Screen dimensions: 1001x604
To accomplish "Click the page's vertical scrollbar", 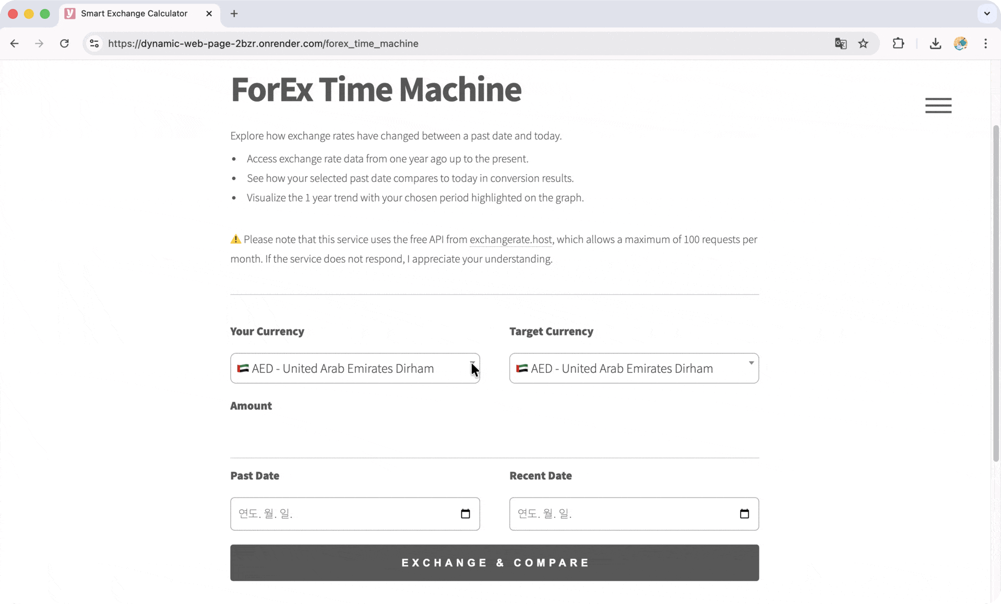I will (996, 292).
